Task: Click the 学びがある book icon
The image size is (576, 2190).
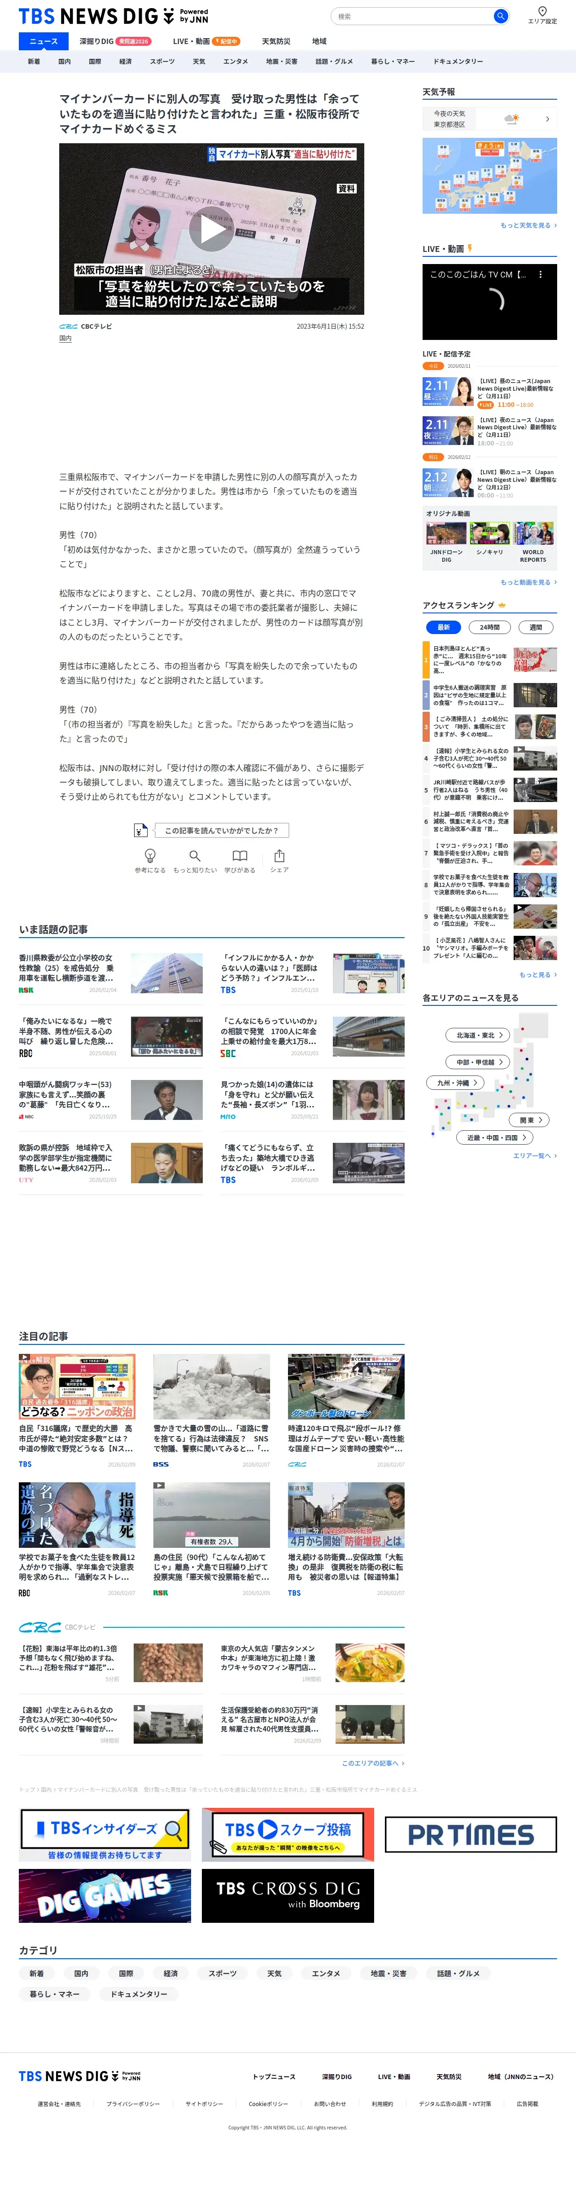Action: click(x=240, y=855)
